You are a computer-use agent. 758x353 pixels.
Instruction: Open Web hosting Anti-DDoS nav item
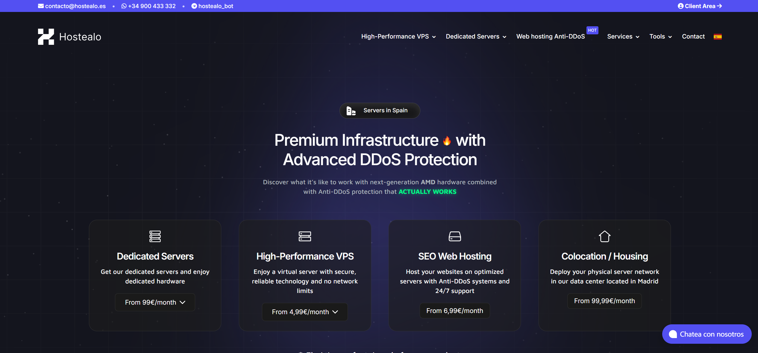click(551, 36)
